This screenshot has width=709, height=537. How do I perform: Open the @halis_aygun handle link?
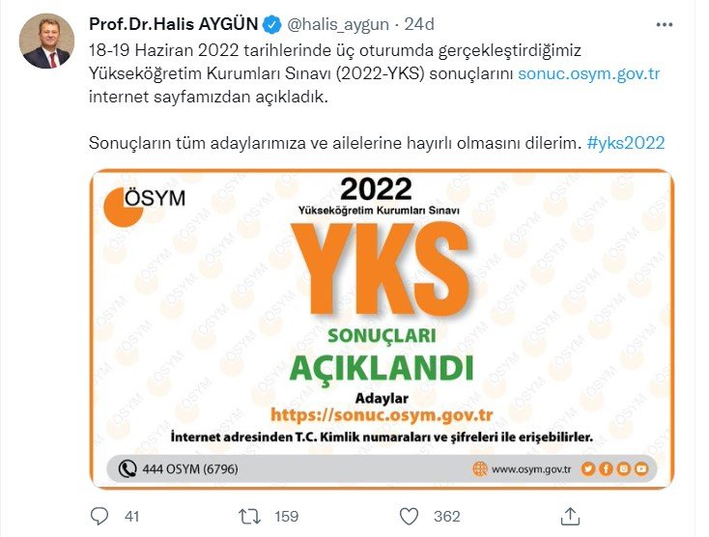(338, 24)
